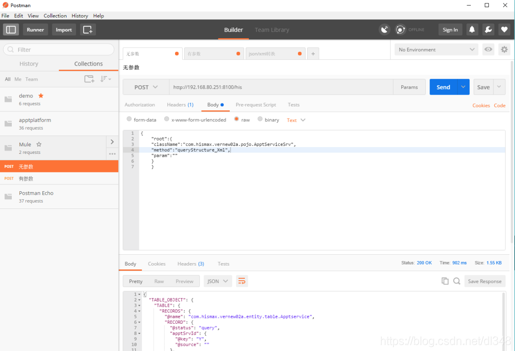Click the blue Send button
This screenshot has height=351, width=515.
(x=443, y=87)
